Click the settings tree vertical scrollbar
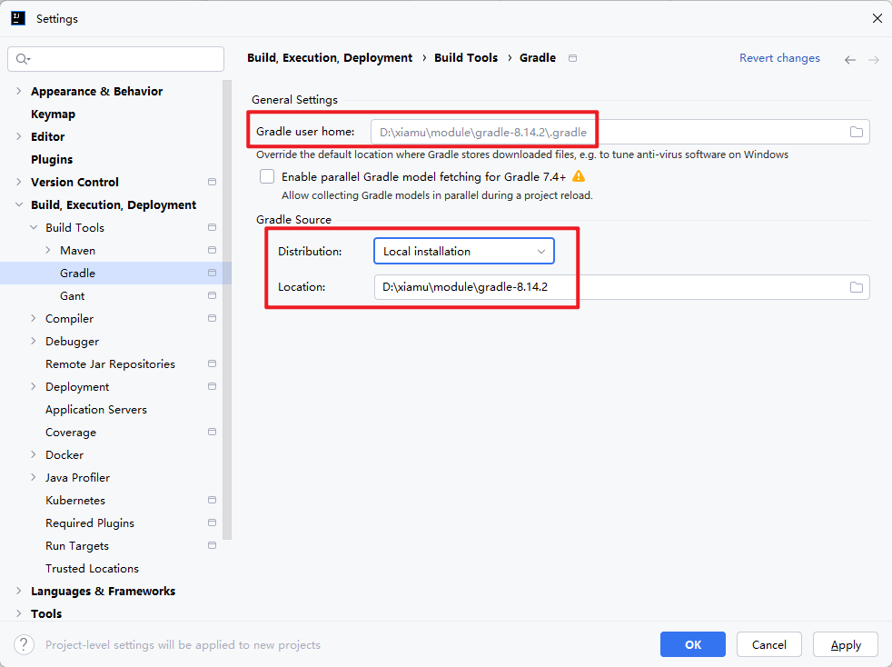This screenshot has width=892, height=667. [x=227, y=310]
